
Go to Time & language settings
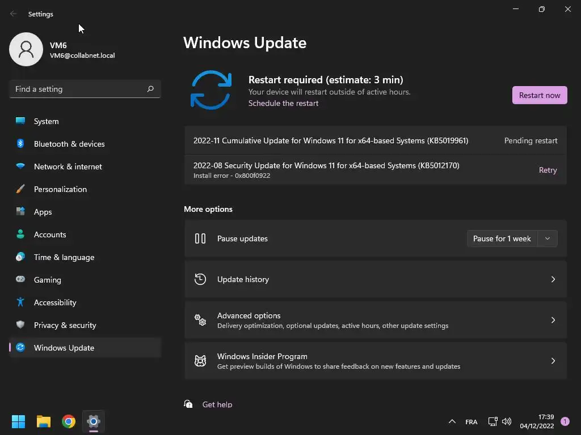tap(64, 257)
